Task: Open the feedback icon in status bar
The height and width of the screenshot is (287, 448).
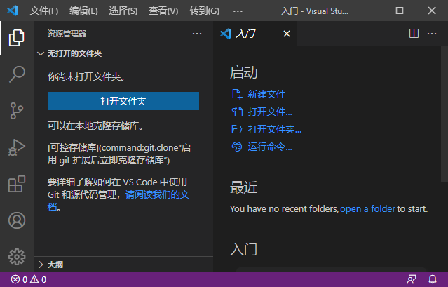Action: [412, 279]
